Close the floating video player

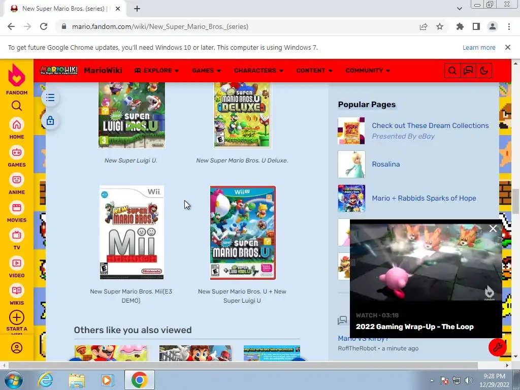[493, 229]
